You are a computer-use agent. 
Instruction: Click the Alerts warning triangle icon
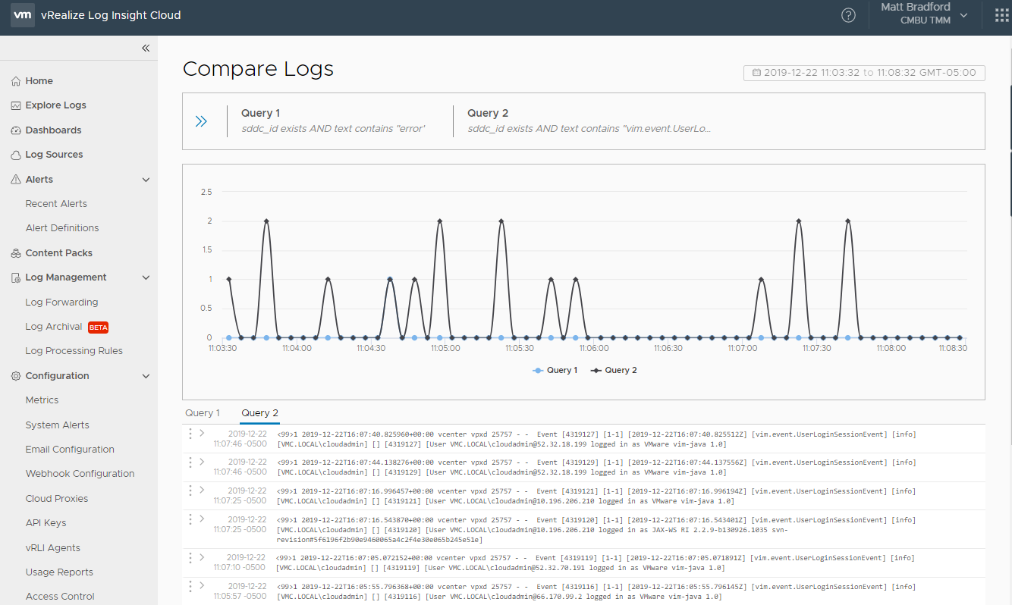coord(16,180)
